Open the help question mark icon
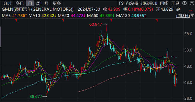The width and height of the screenshot is (195, 102). 192,3
